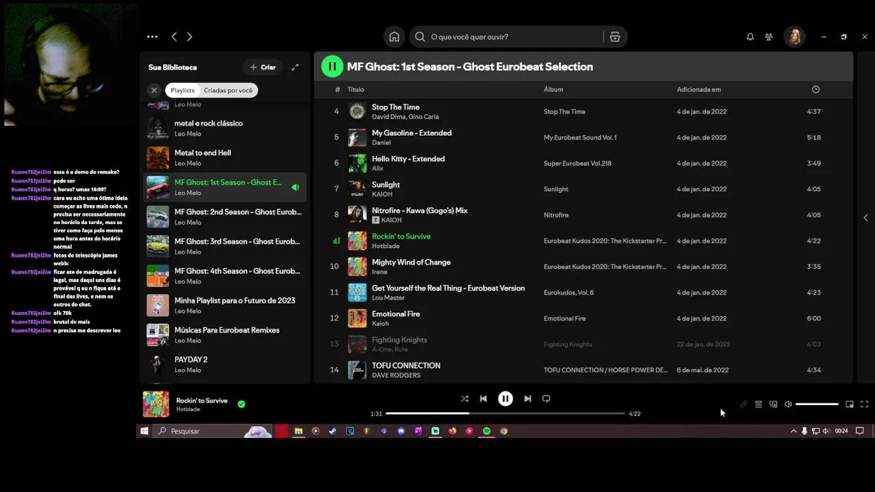
Task: Open the notifications bell
Action: click(750, 37)
